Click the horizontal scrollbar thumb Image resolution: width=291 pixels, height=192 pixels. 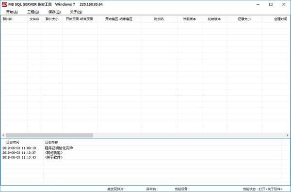click(x=49, y=135)
